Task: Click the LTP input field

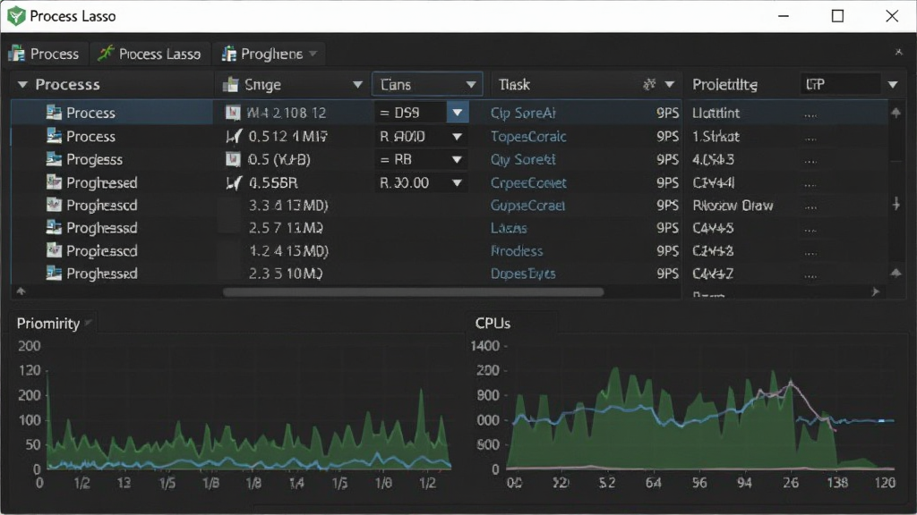Action: 840,84
